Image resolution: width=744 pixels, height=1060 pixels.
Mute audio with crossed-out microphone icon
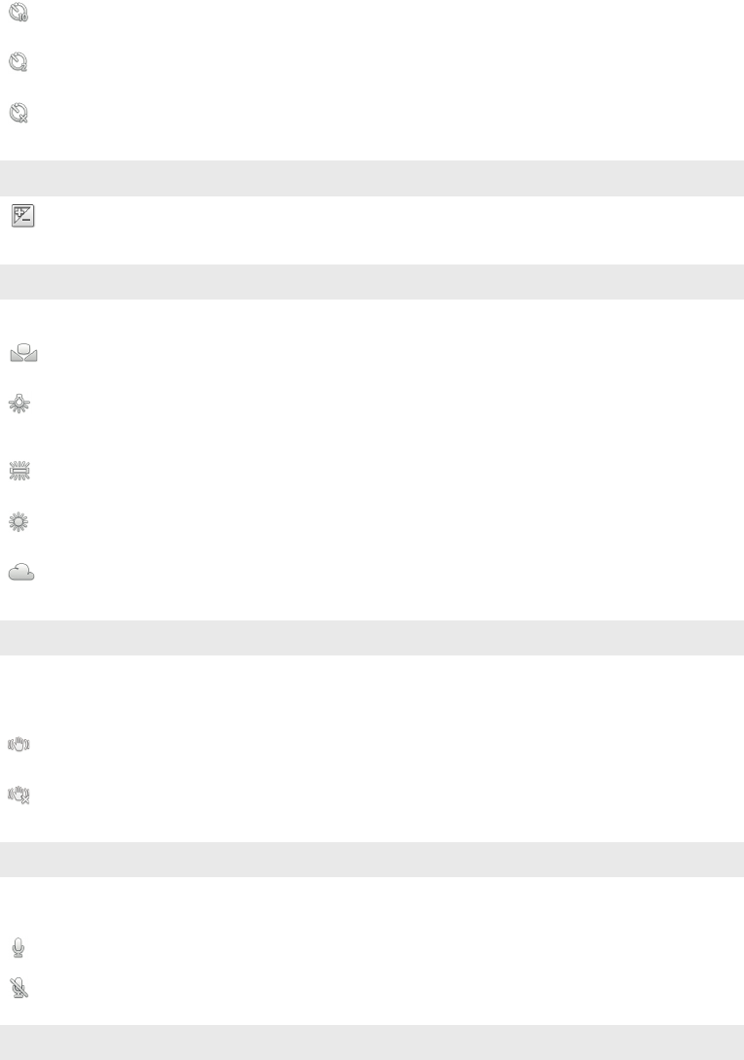18,987
